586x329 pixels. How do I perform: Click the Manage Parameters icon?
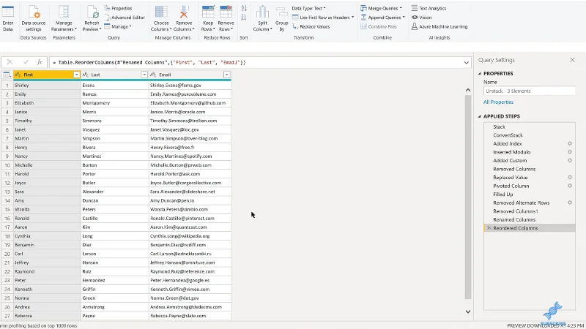point(64,12)
